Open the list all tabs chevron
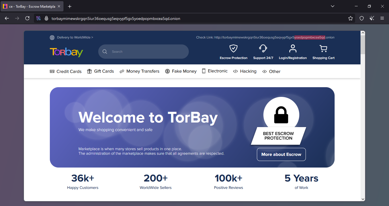This screenshot has width=389, height=206. (333, 6)
